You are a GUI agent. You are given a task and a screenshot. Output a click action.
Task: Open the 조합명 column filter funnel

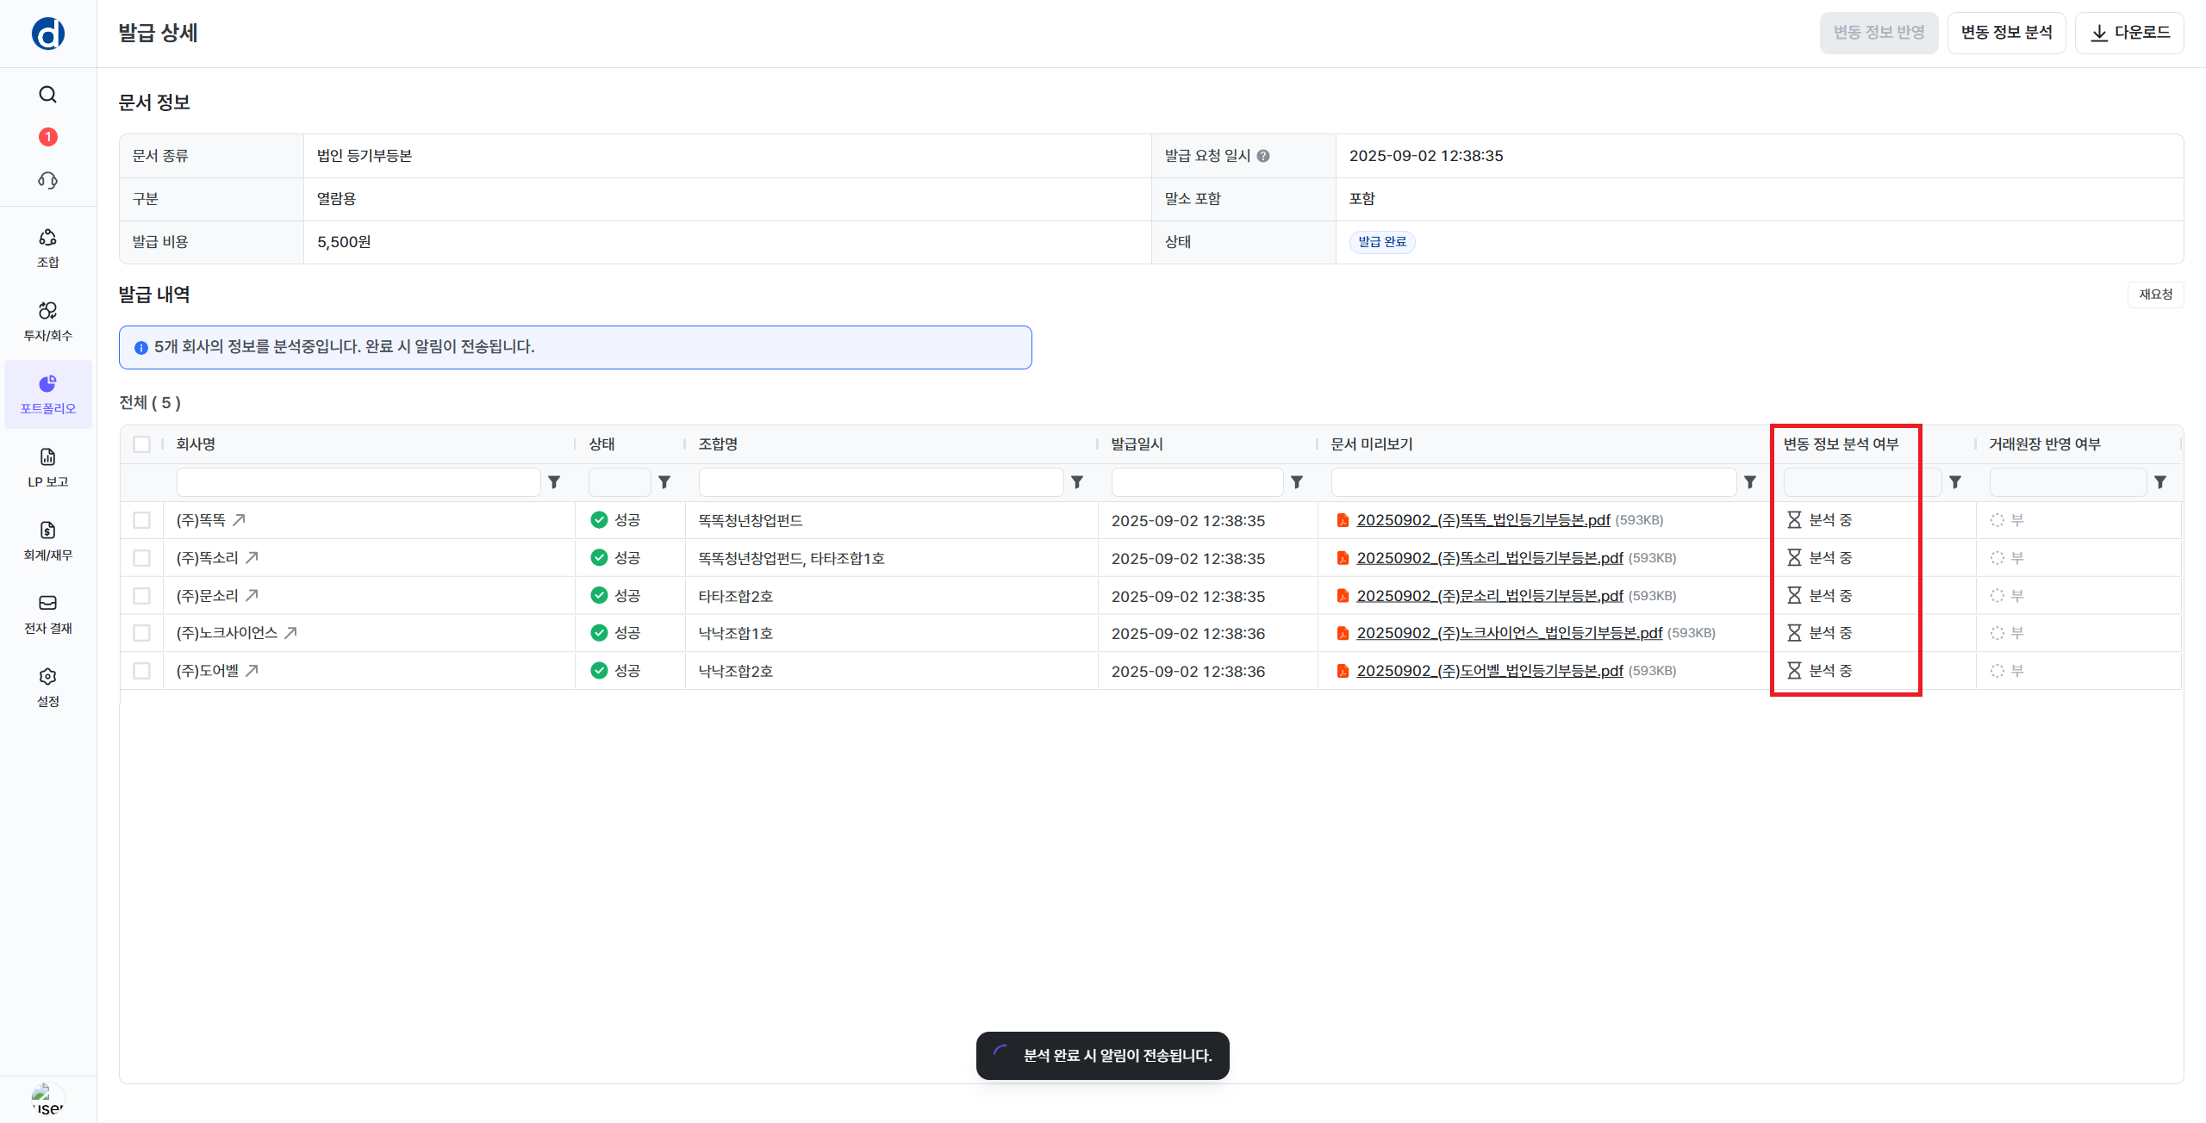[x=1077, y=482]
